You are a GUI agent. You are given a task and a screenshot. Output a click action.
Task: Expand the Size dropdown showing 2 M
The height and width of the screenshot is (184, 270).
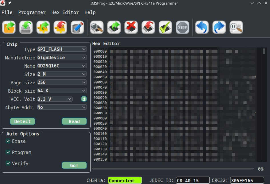[62, 74]
